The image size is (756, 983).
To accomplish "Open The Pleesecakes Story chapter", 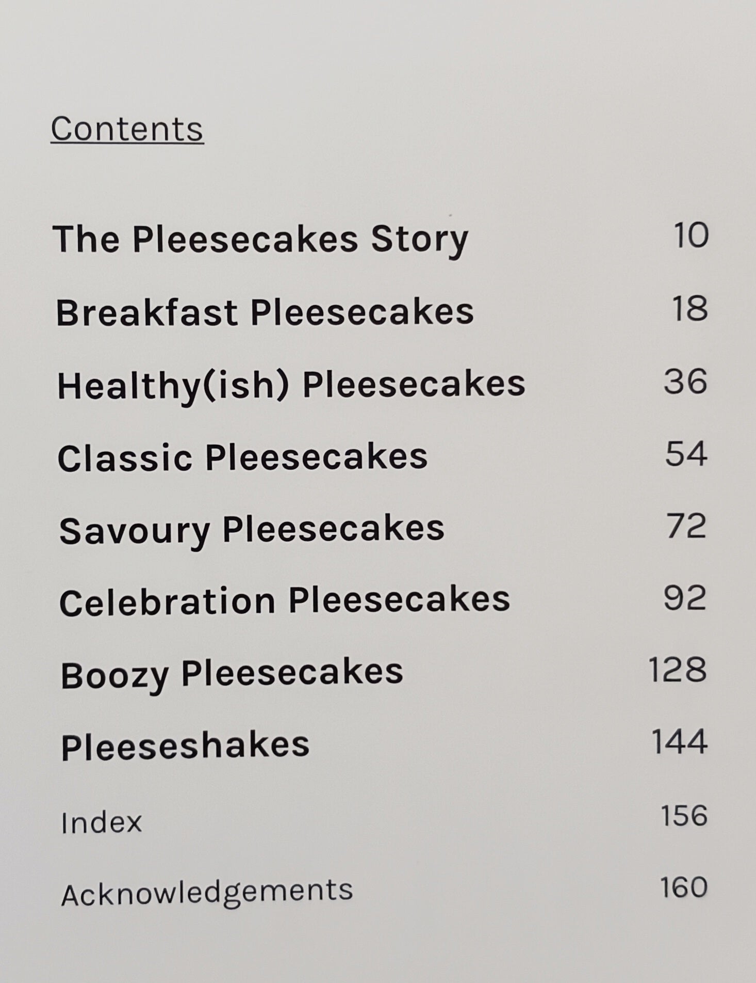I will click(260, 240).
